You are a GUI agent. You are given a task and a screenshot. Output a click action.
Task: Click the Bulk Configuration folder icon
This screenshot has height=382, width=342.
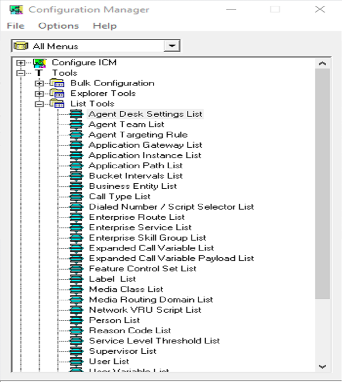click(57, 83)
